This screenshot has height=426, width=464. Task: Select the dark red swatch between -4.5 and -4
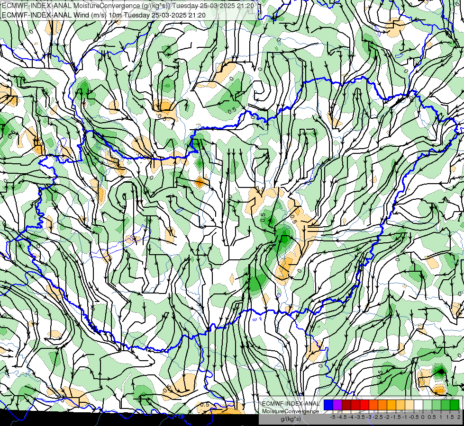[346, 405]
